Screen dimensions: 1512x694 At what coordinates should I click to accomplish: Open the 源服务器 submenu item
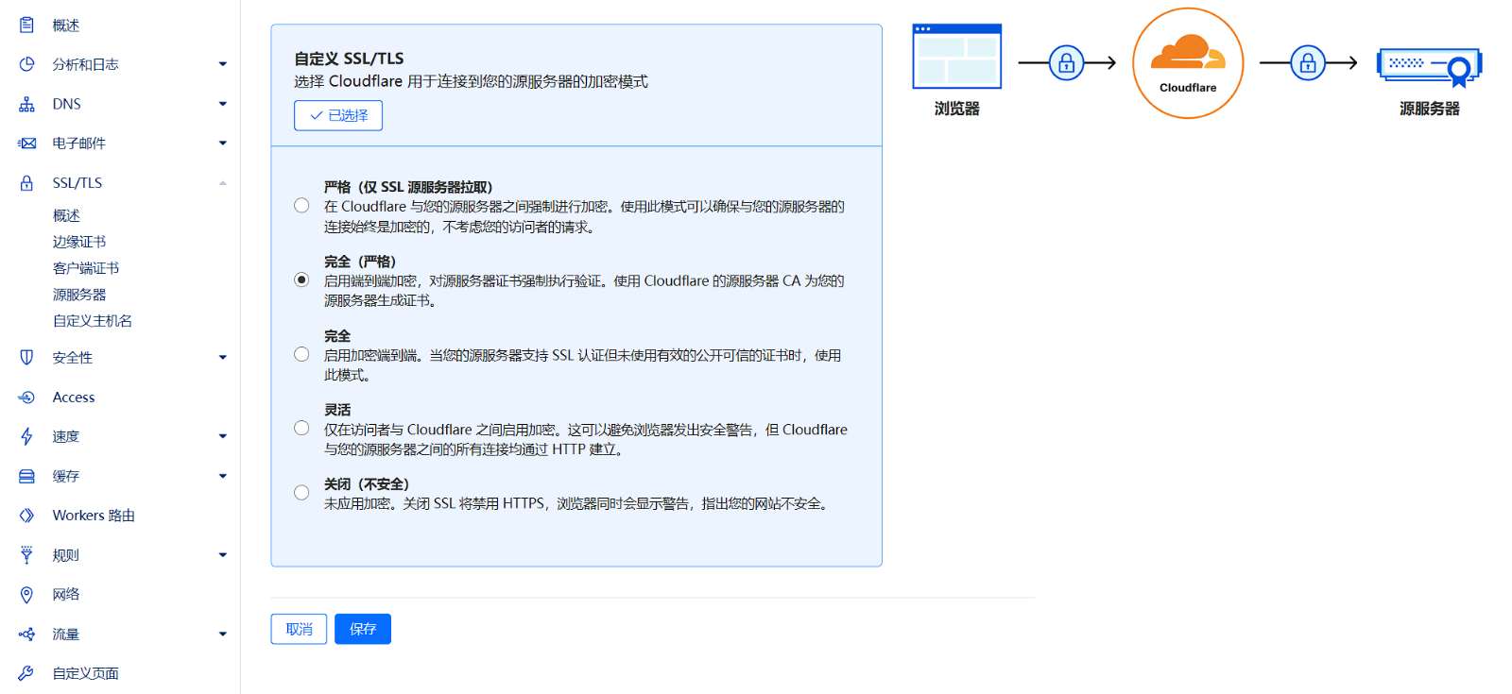(79, 296)
